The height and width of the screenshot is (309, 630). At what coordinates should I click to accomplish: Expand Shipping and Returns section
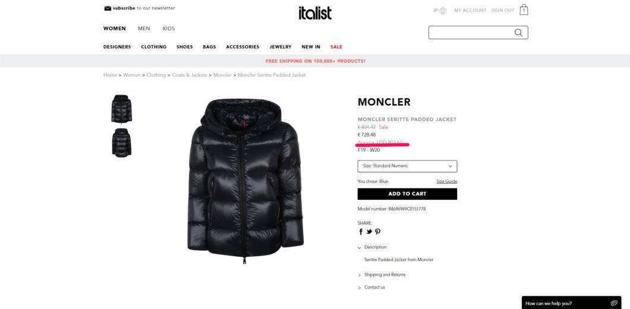382,275
